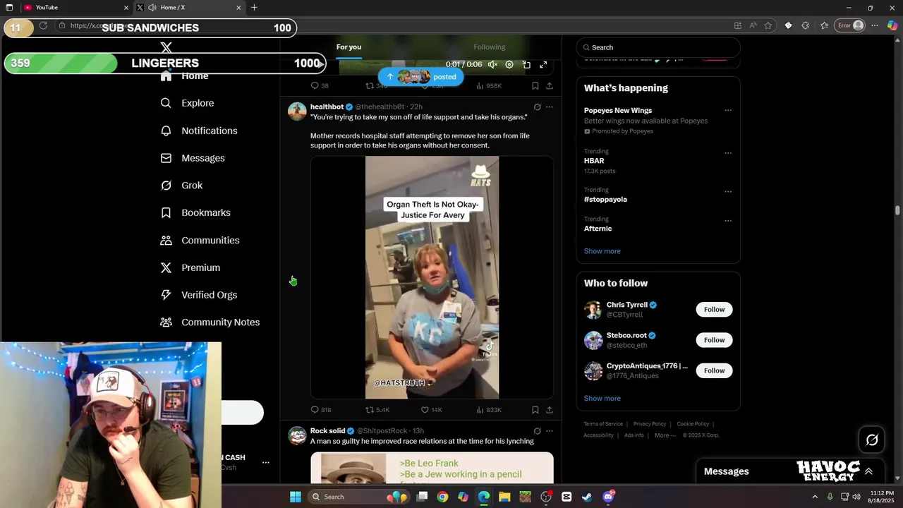903x508 pixels.
Task: Open the floating Grok button
Action: click(872, 440)
